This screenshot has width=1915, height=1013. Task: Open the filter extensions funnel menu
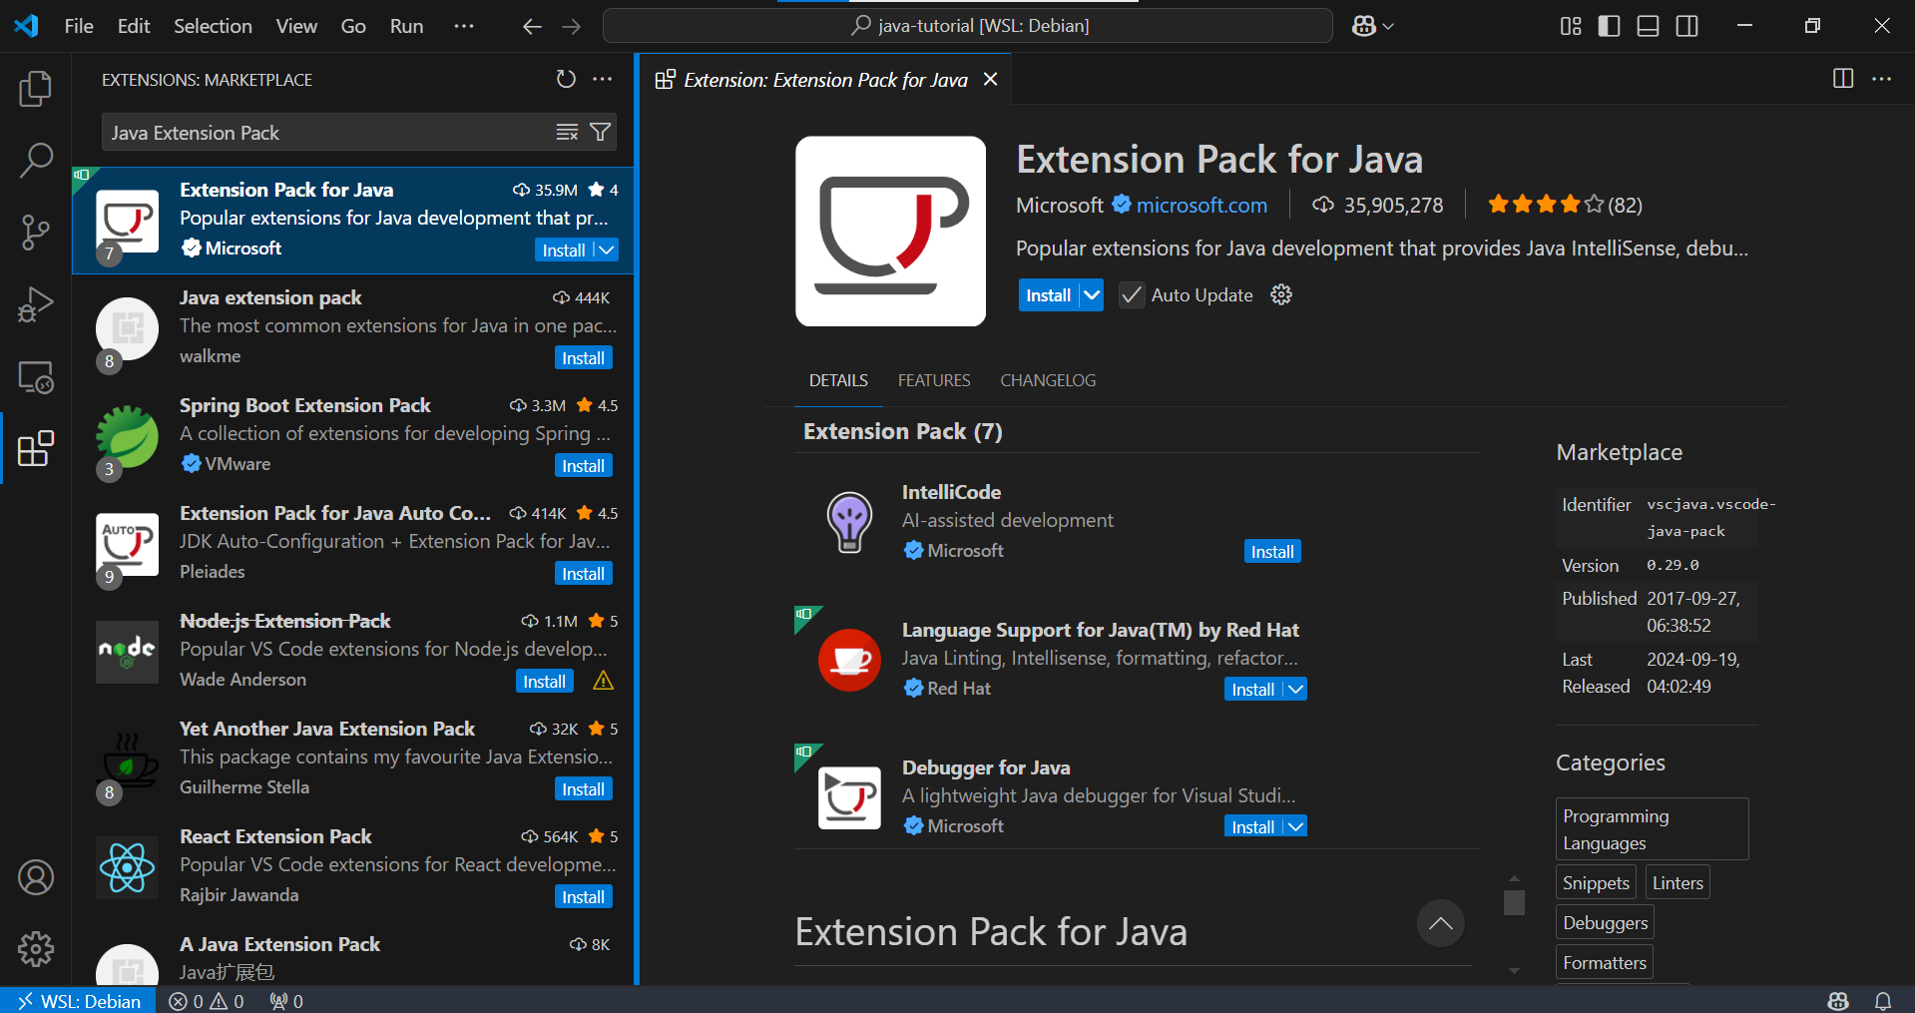coord(600,132)
